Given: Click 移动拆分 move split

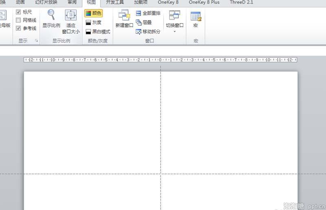Looking at the screenshot, I should click(148, 32).
